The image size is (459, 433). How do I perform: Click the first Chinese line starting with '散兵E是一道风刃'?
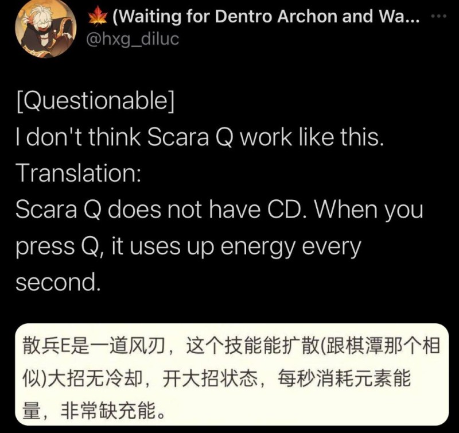pyautogui.click(x=232, y=346)
